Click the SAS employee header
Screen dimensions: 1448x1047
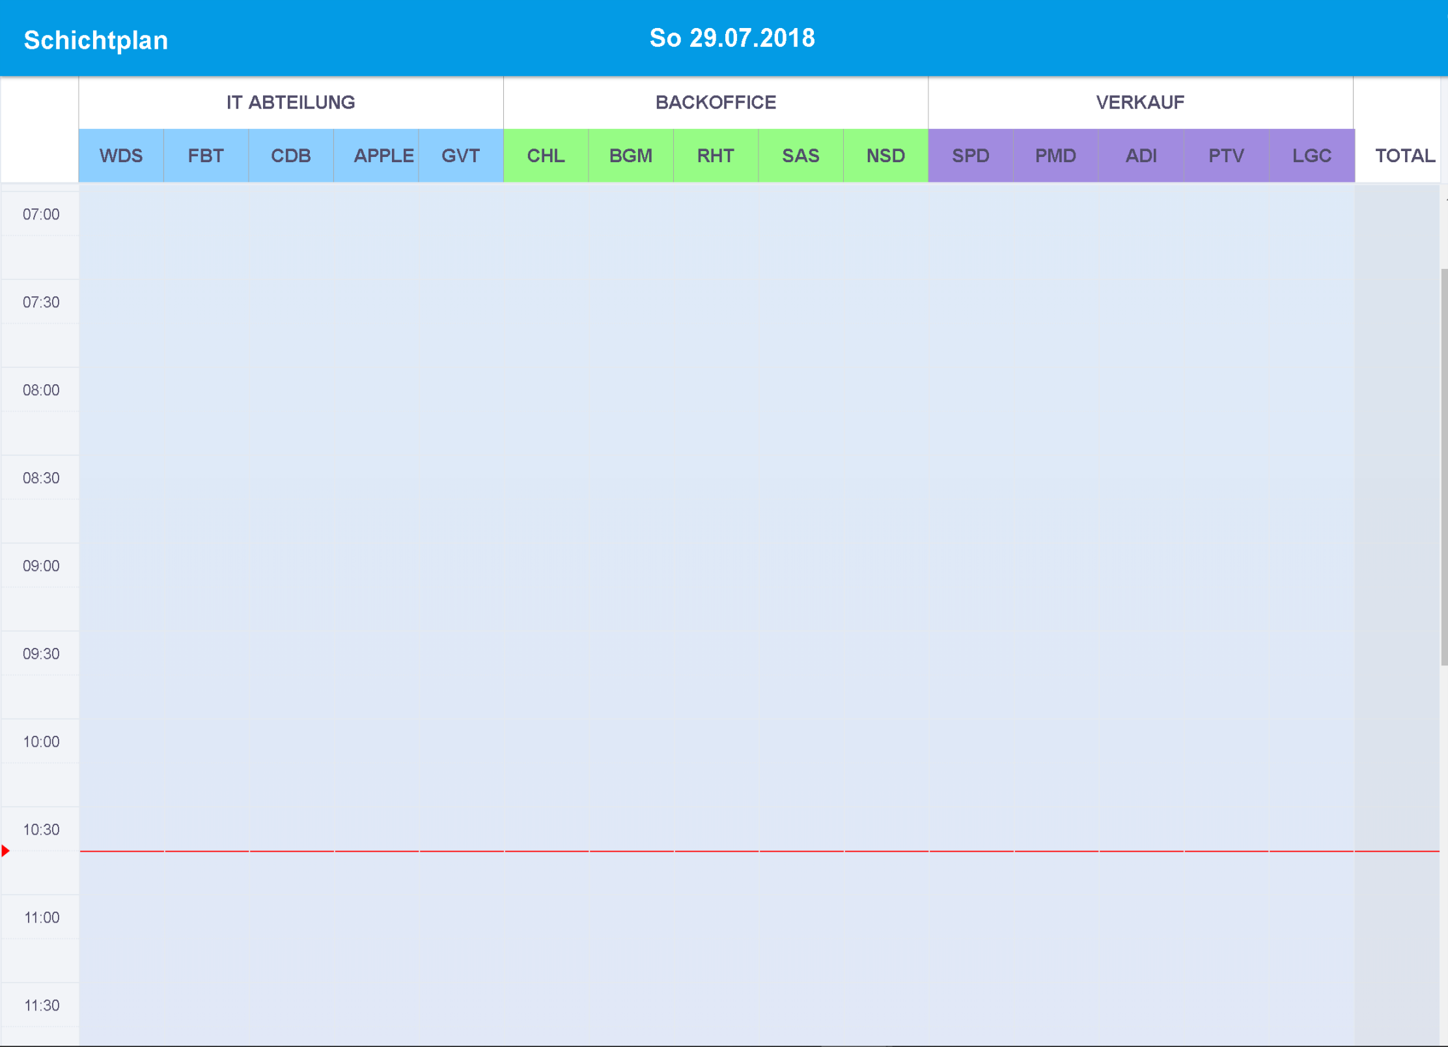pyautogui.click(x=801, y=155)
